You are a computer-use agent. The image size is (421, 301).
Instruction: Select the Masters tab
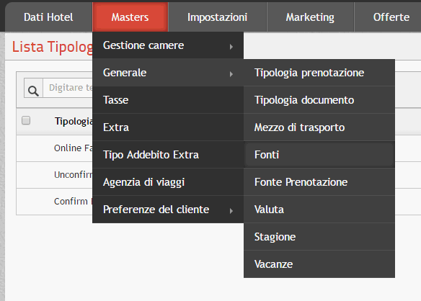coord(130,17)
